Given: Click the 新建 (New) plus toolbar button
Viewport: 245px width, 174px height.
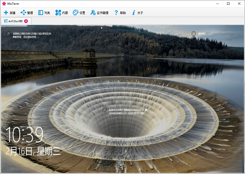Looking at the screenshot, I should (9, 13).
